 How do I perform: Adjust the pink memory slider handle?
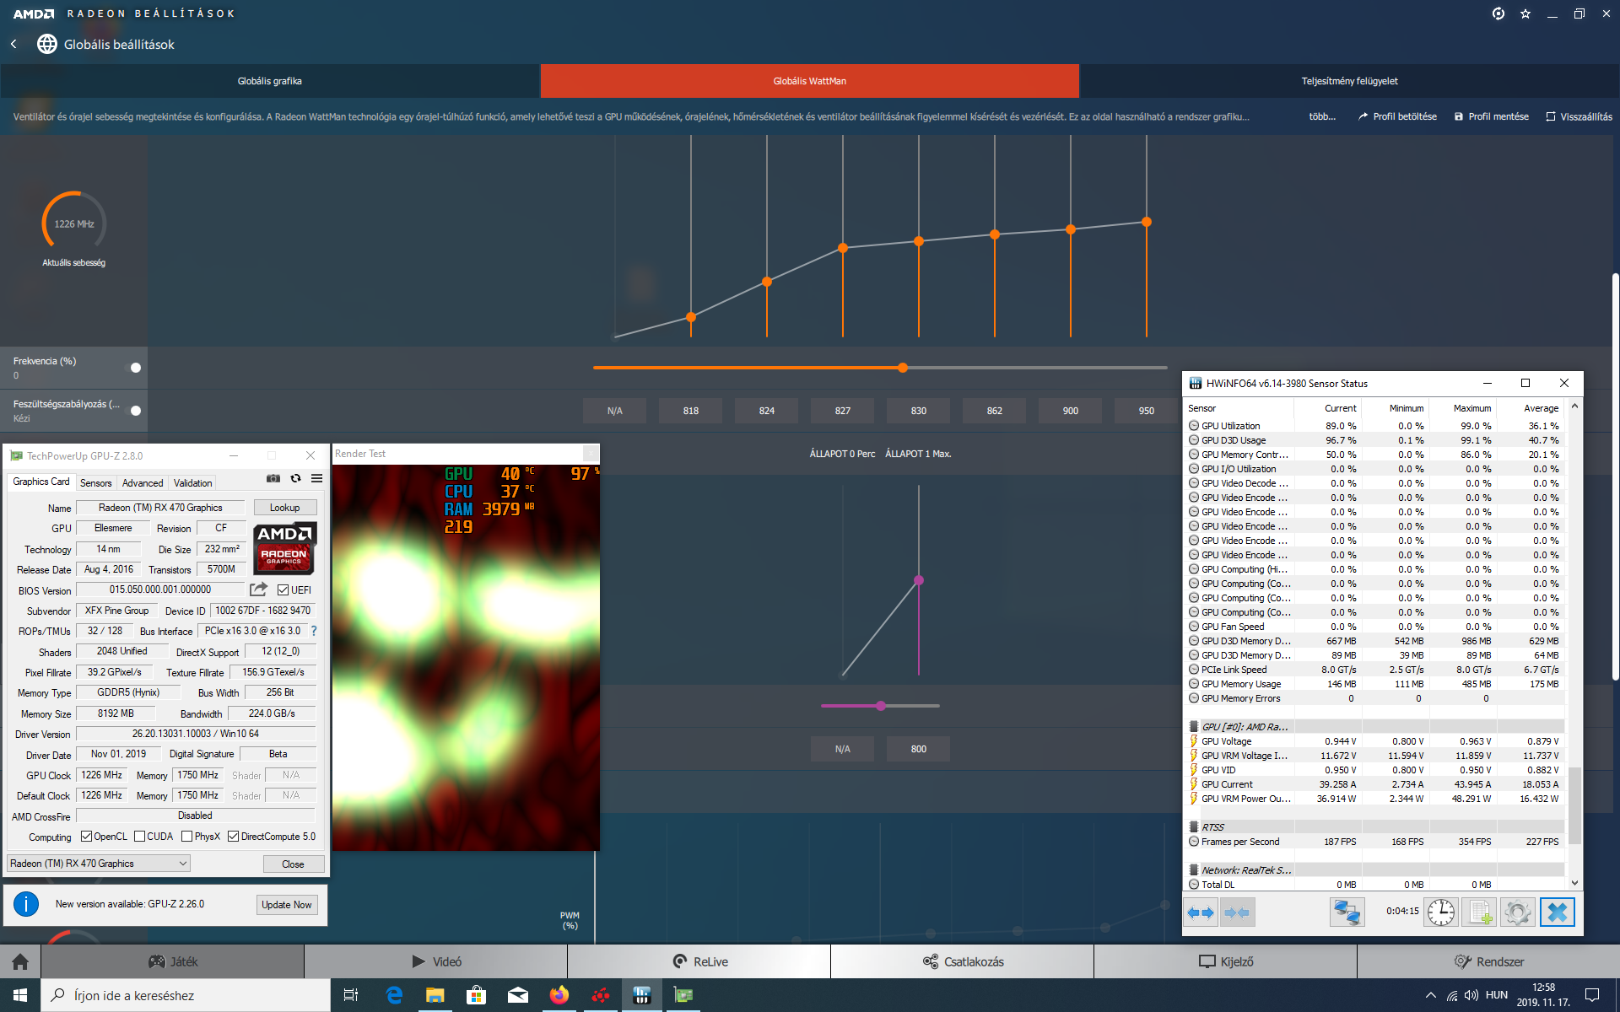coord(881,705)
